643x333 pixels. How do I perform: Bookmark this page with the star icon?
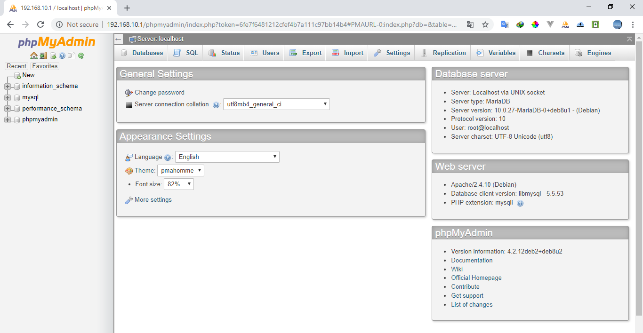[x=485, y=24]
